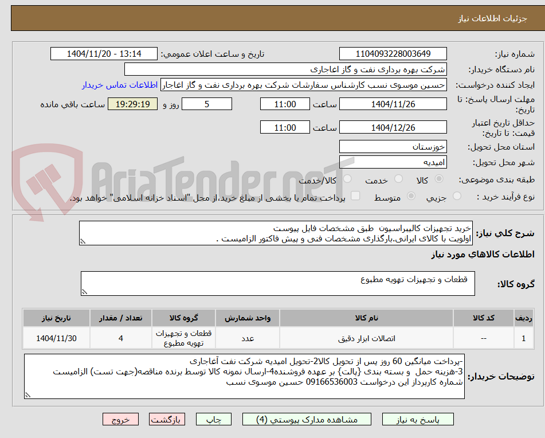
Task: Click the گروه کالا textarea قطعات و تجهیزات
Action: pos(278,284)
